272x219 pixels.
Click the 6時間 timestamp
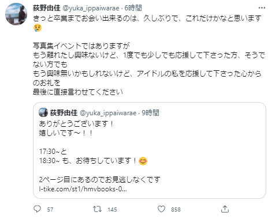pos(133,8)
